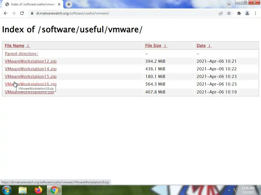This screenshot has width=261, height=195.
Task: Click the forward navigation arrow
Action: click(x=14, y=13)
